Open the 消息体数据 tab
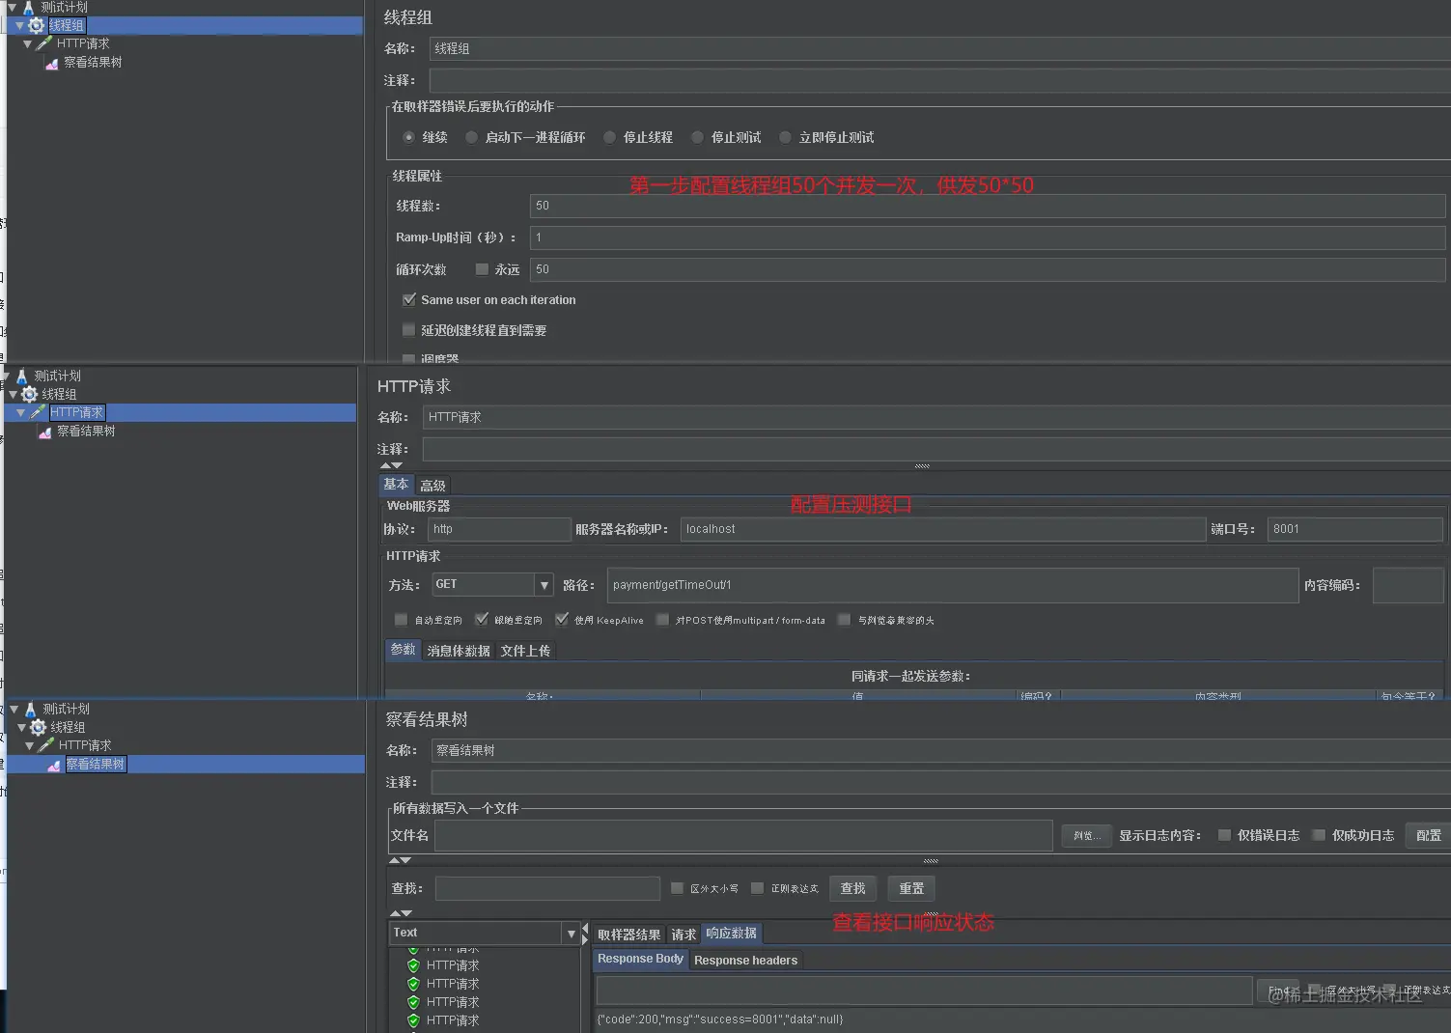The height and width of the screenshot is (1033, 1451). pyautogui.click(x=459, y=651)
